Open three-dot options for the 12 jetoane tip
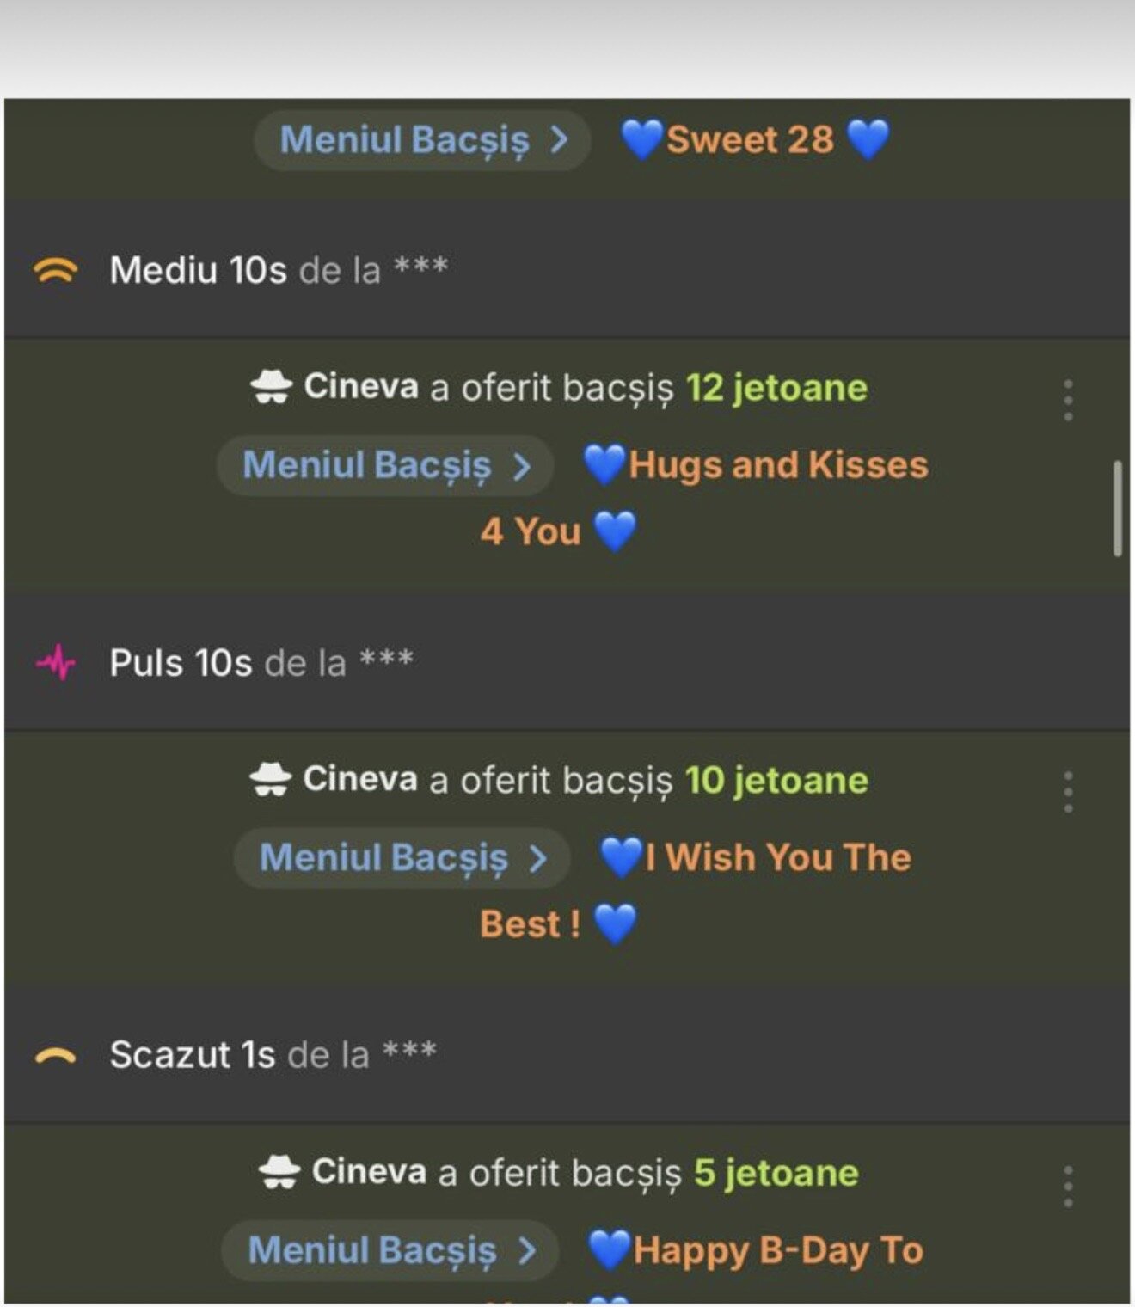The width and height of the screenshot is (1135, 1307). point(1068,401)
